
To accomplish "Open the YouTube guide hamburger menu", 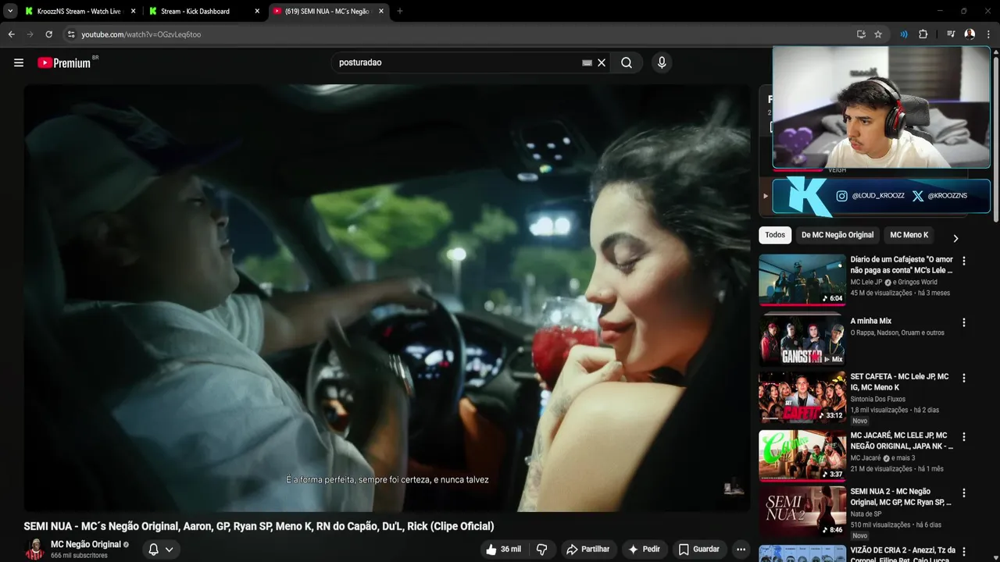I will (19, 62).
